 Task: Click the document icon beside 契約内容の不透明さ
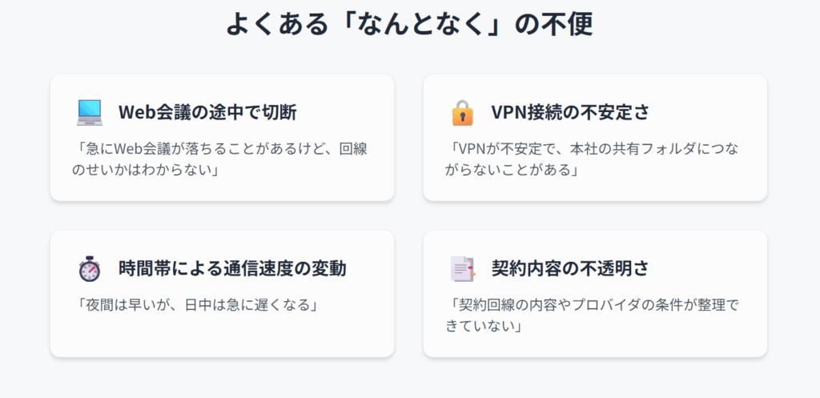(462, 269)
